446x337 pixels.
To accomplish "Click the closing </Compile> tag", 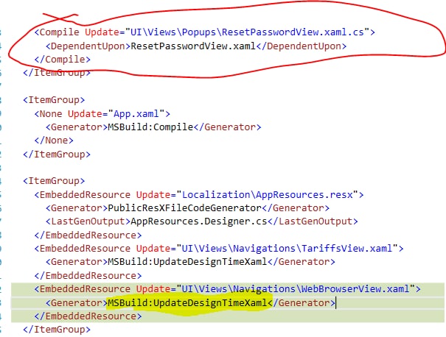I will coord(62,59).
